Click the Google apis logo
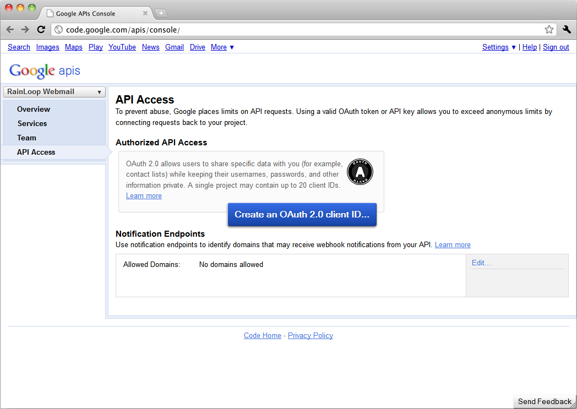Viewport: 577px width, 409px height. [x=45, y=71]
